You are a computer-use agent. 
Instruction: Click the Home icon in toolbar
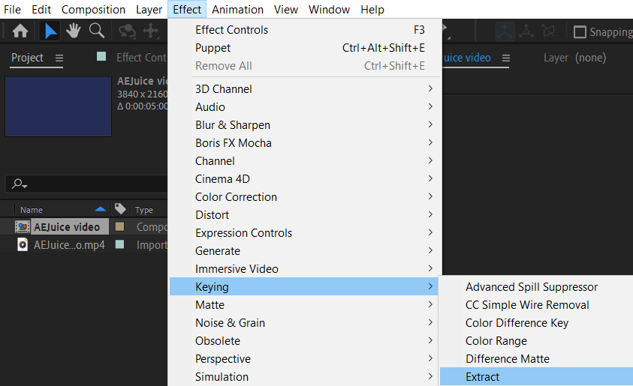tap(20, 31)
